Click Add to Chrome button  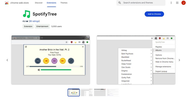tap(154, 14)
